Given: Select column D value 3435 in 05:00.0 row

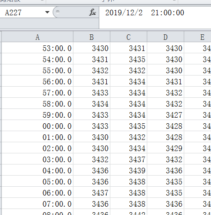Looking at the screenshot, I should click(166, 181).
